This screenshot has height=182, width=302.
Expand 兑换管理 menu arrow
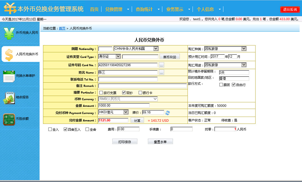pos(128,9)
